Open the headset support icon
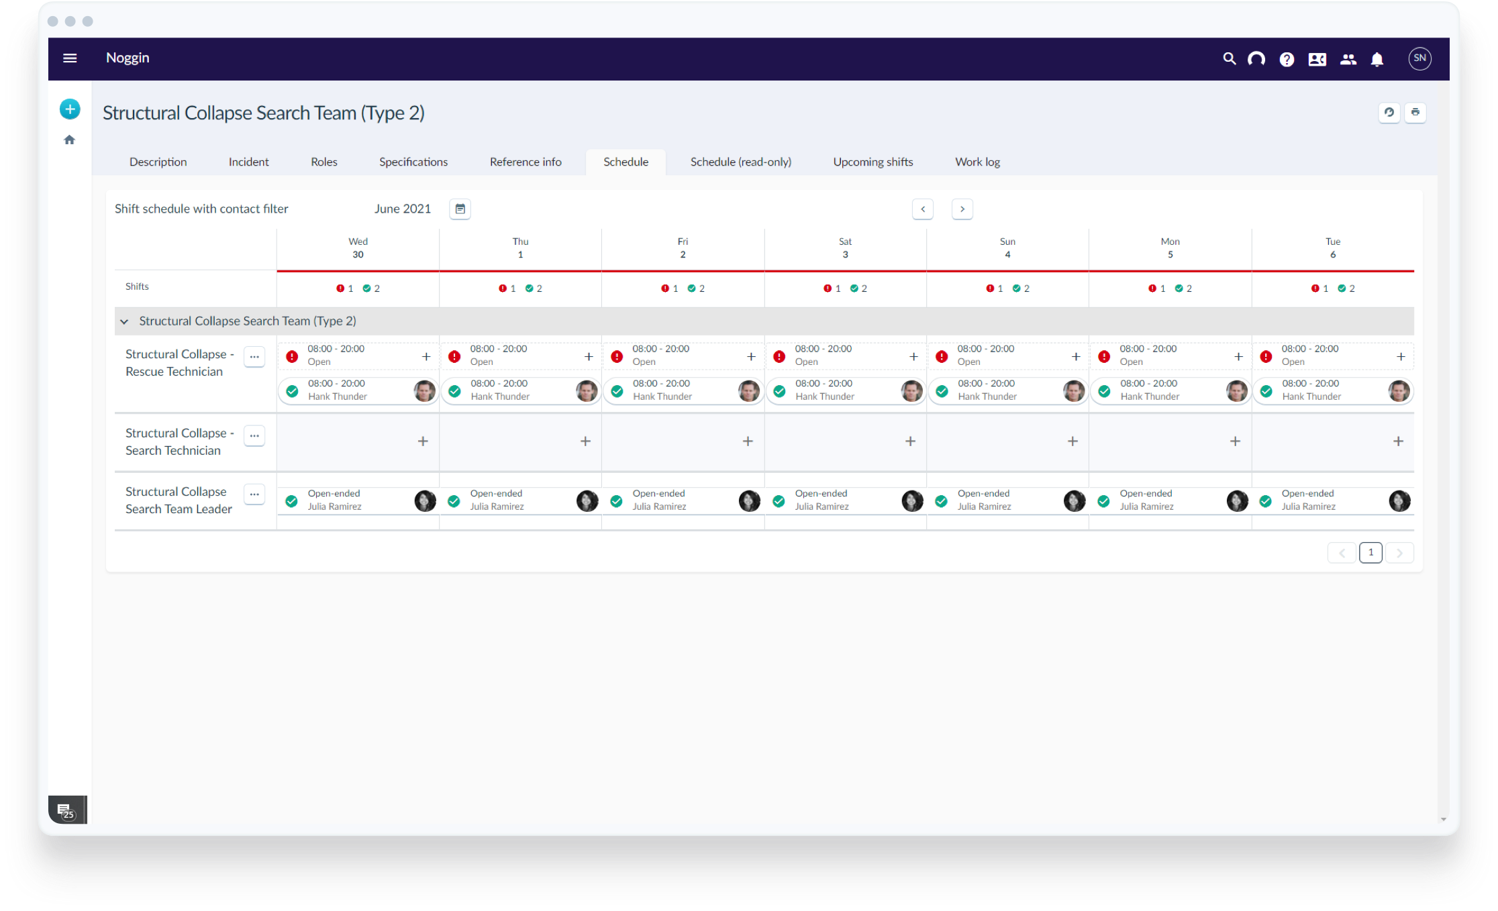Viewport: 1498px width, 911px height. 1256,59
